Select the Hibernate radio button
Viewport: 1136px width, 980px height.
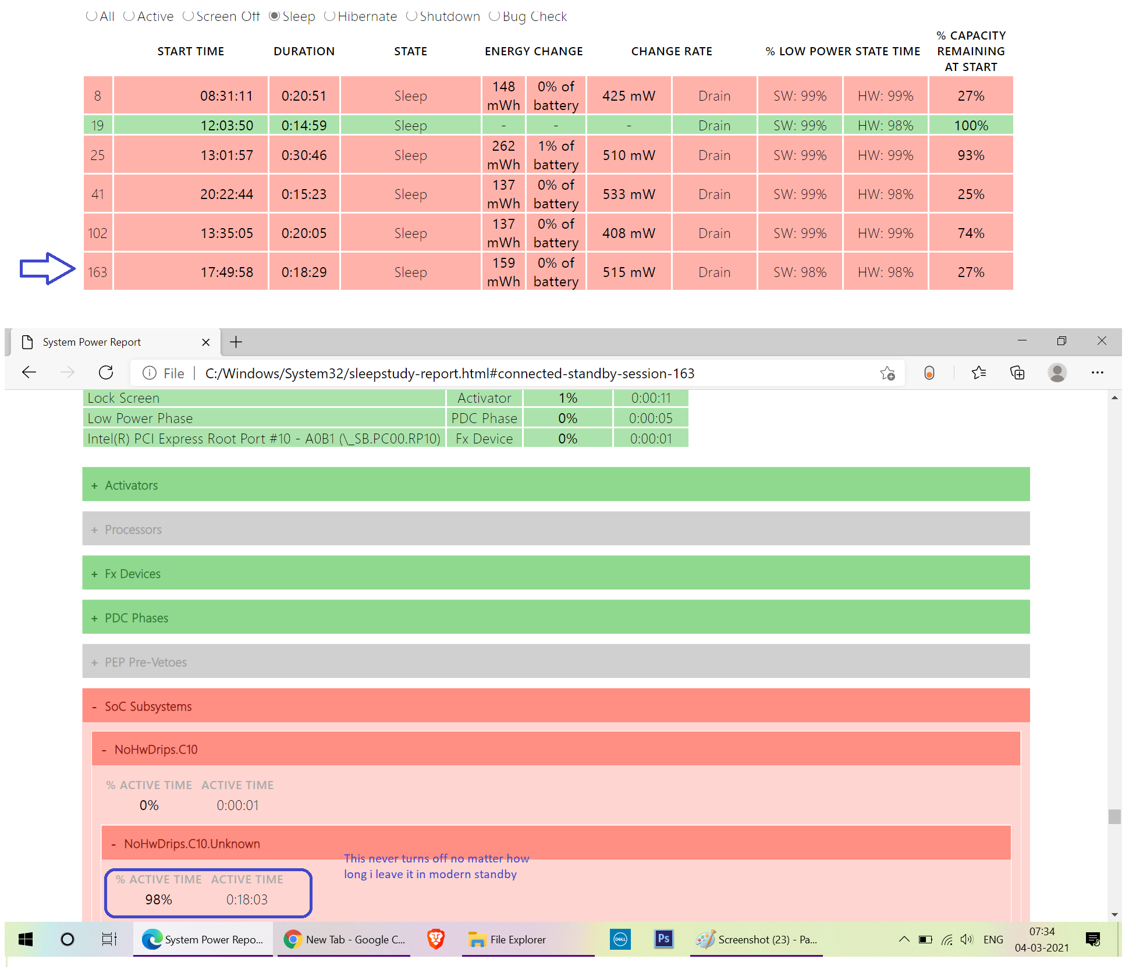(330, 16)
